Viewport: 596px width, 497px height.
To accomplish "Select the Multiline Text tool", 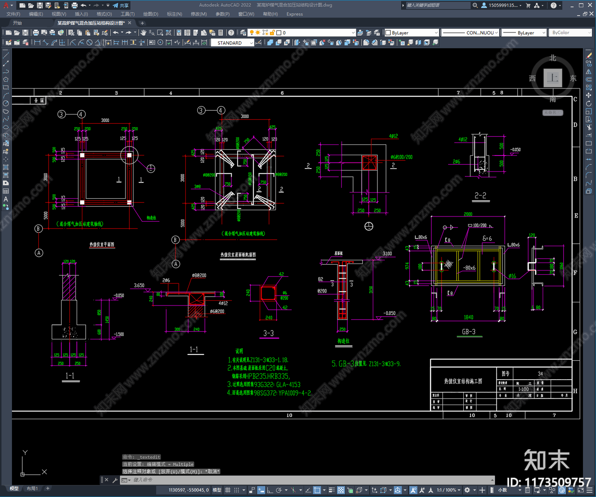I will pyautogui.click(x=6, y=199).
